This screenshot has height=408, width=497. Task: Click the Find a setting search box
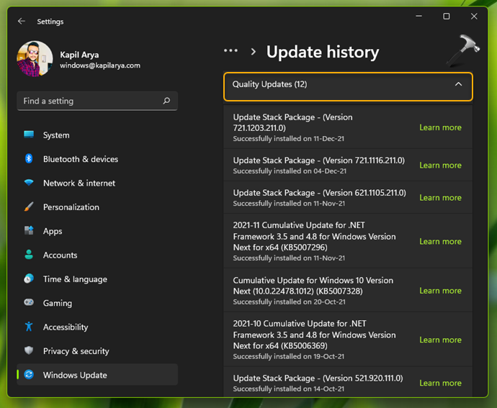[x=90, y=101]
